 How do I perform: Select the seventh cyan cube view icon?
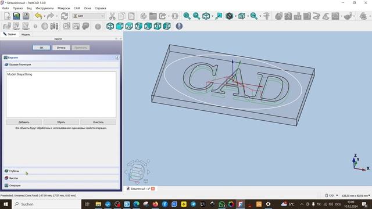pyautogui.click(x=167, y=26)
